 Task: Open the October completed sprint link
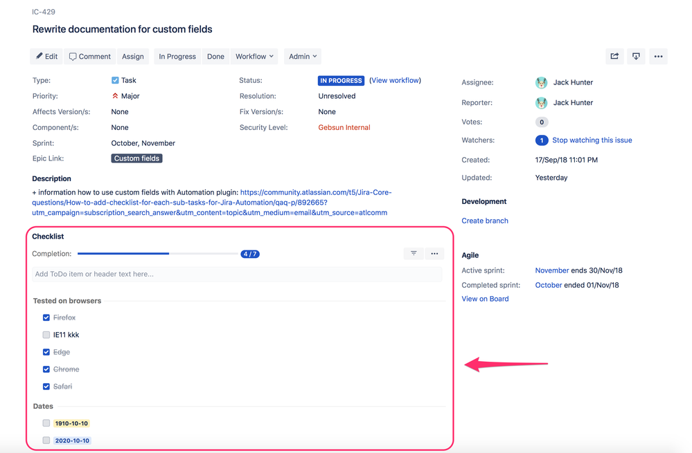coord(549,285)
